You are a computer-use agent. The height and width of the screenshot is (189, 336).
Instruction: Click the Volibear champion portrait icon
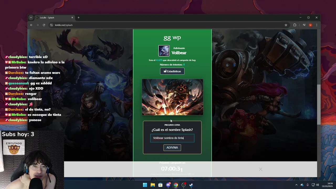164,51
